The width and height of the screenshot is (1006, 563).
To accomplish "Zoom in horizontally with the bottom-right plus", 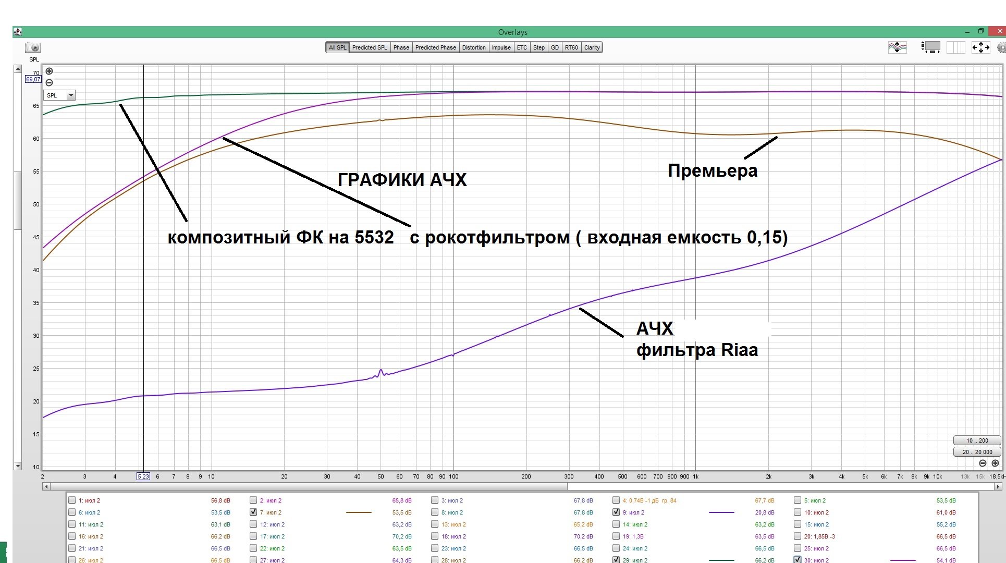I will coord(995,463).
